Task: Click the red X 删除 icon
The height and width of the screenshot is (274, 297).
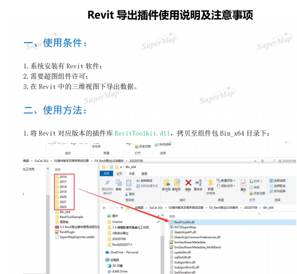Action: tap(188, 183)
